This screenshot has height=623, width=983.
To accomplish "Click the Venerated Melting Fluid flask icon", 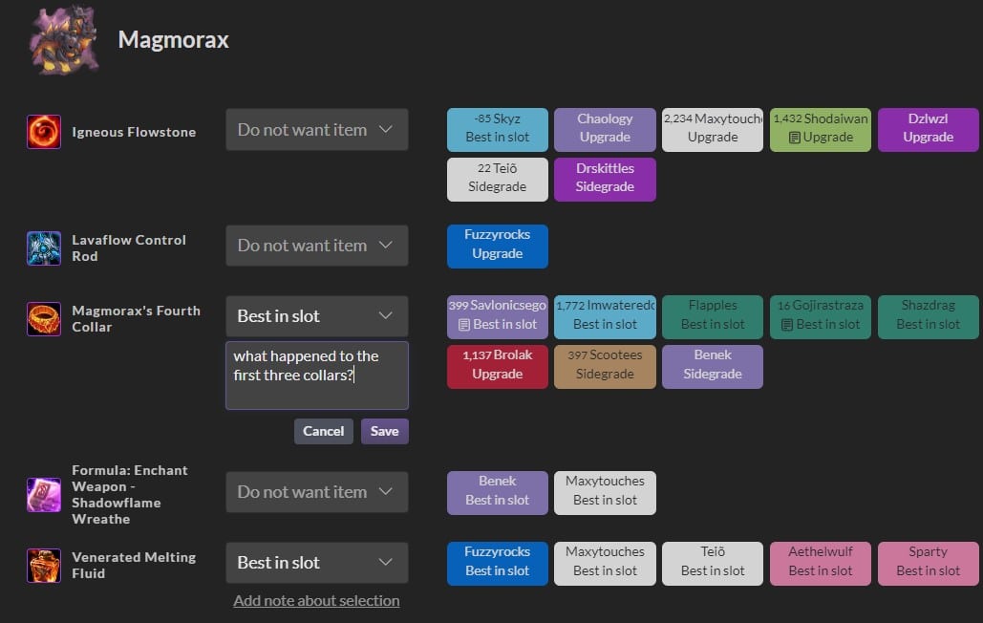I will [x=43, y=563].
